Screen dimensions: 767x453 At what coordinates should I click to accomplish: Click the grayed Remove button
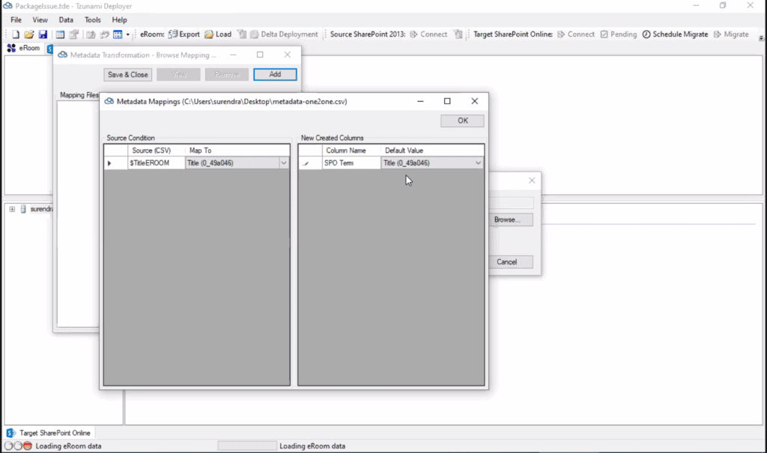click(x=227, y=74)
